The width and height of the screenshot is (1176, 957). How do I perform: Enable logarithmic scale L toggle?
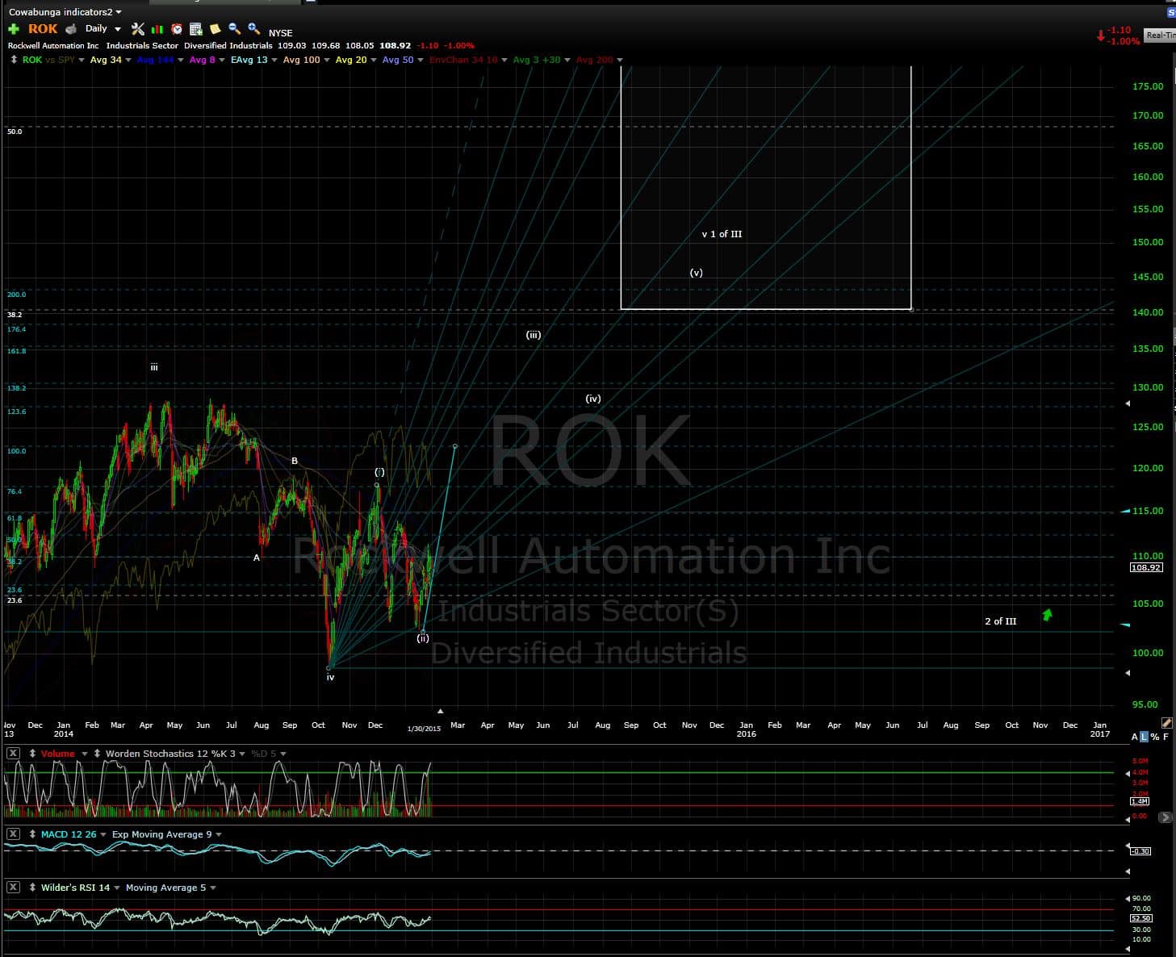(x=1145, y=737)
